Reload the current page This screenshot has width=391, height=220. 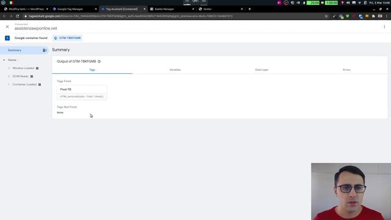[x=18, y=16]
